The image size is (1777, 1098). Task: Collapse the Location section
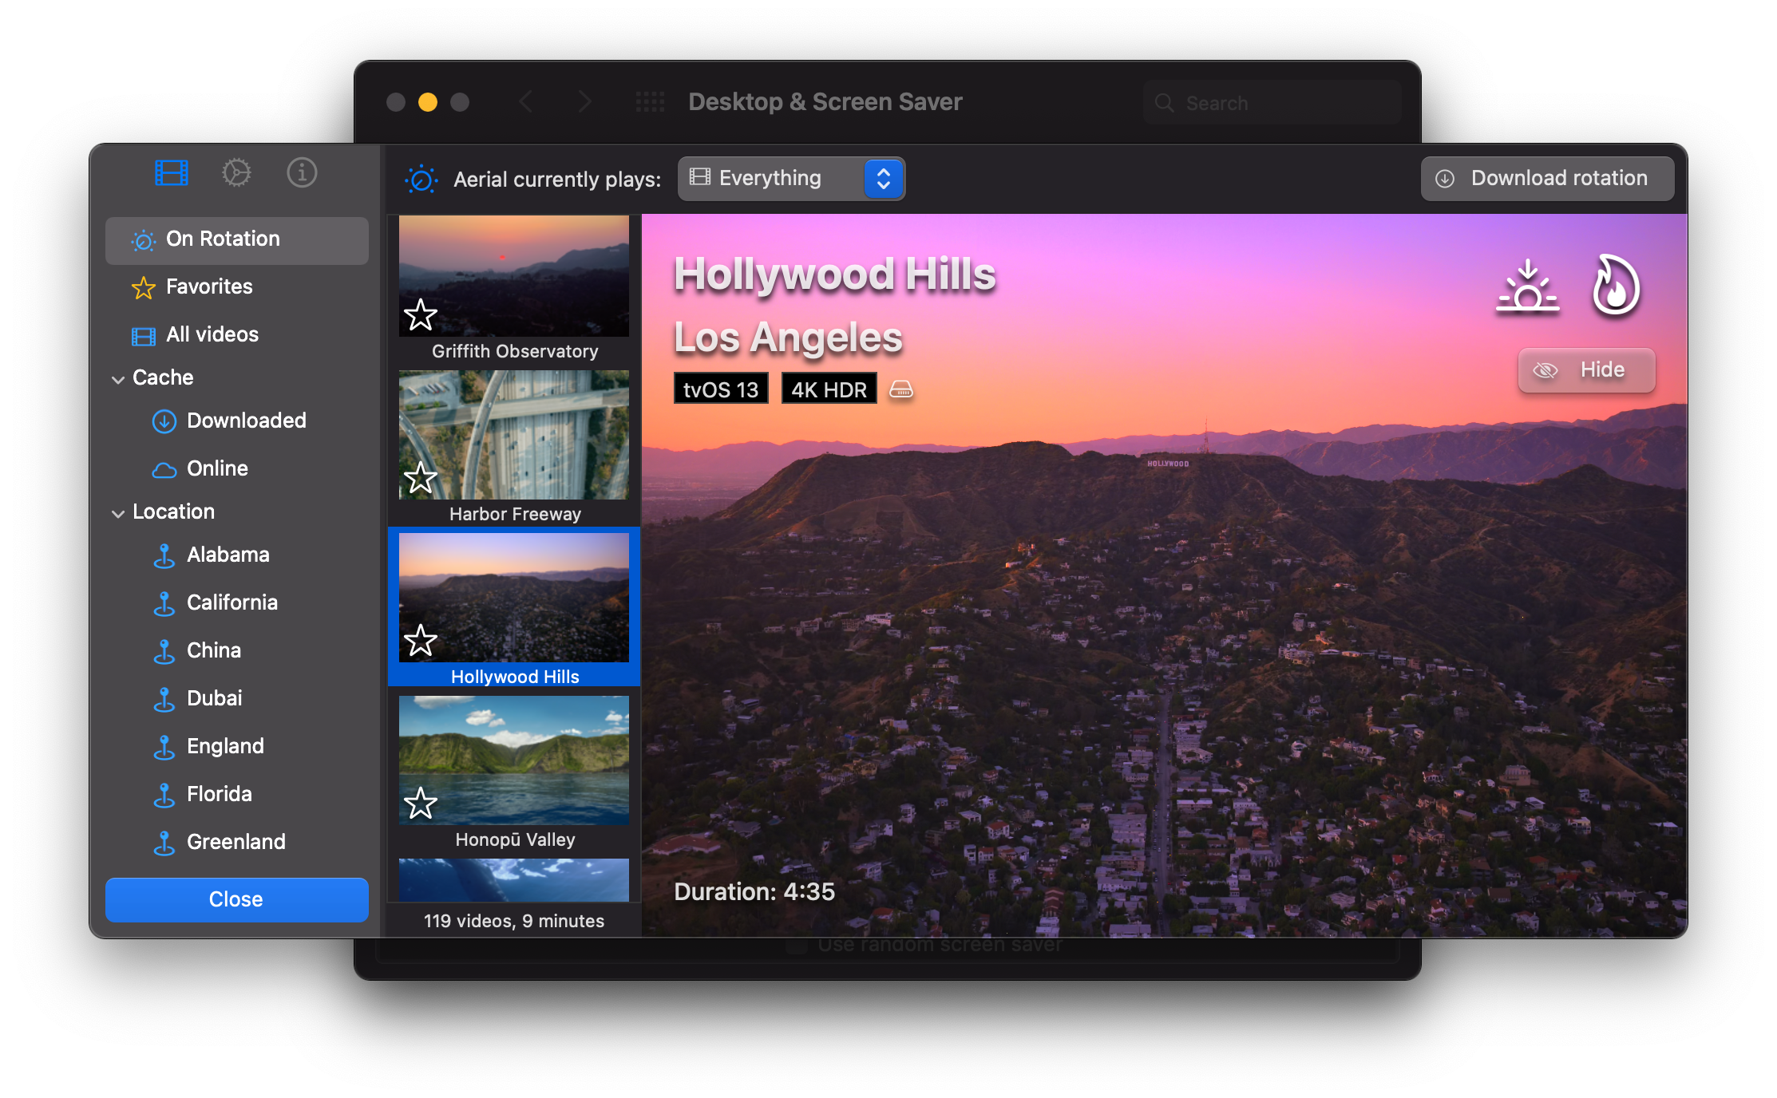(118, 511)
